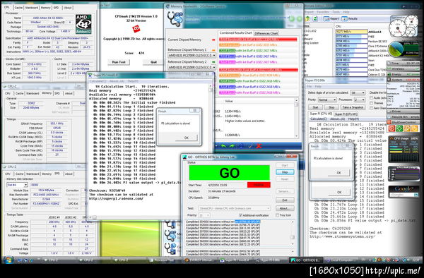Screen dimensions: 424x278
Task: Click the green checkmark icon in Memory Bandwidth bottom toolbar
Action: tap(250, 146)
